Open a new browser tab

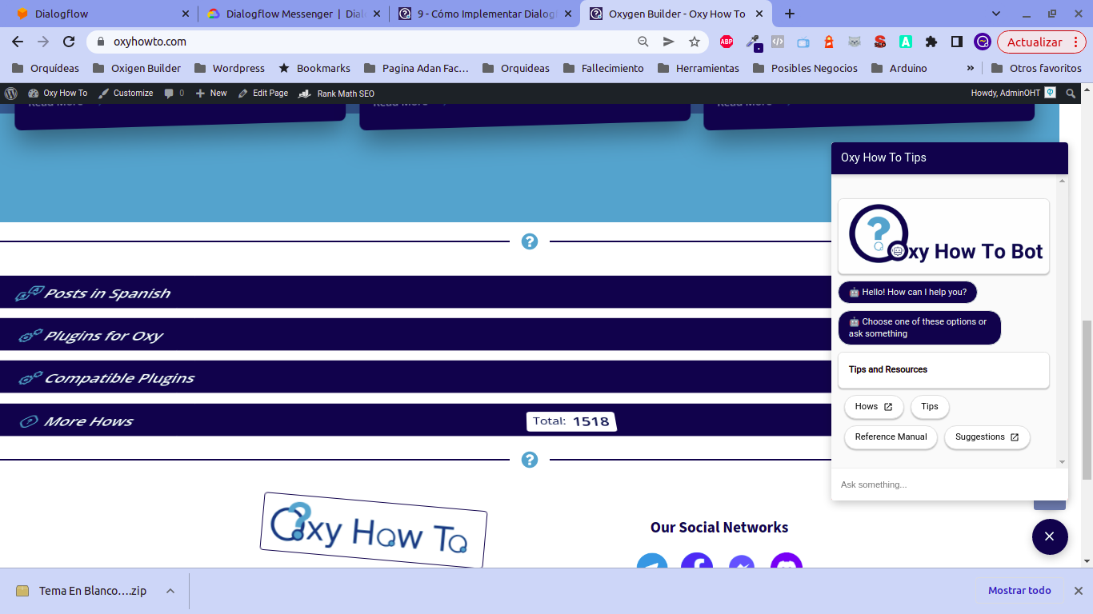790,14
